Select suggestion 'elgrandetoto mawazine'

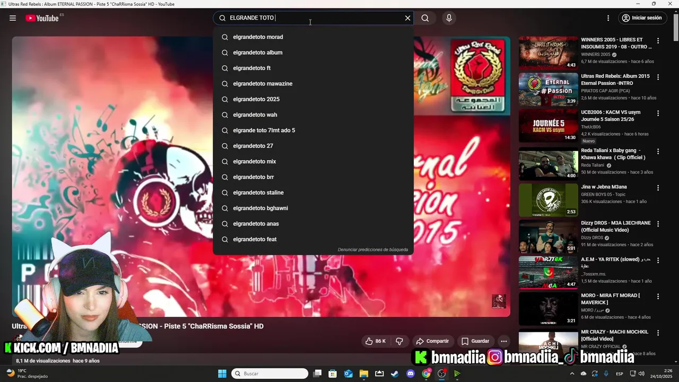[313, 84]
